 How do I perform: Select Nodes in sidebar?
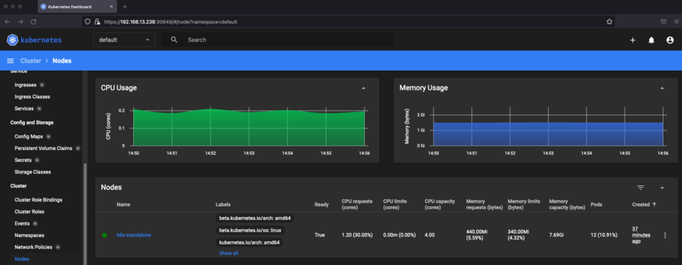click(21, 259)
